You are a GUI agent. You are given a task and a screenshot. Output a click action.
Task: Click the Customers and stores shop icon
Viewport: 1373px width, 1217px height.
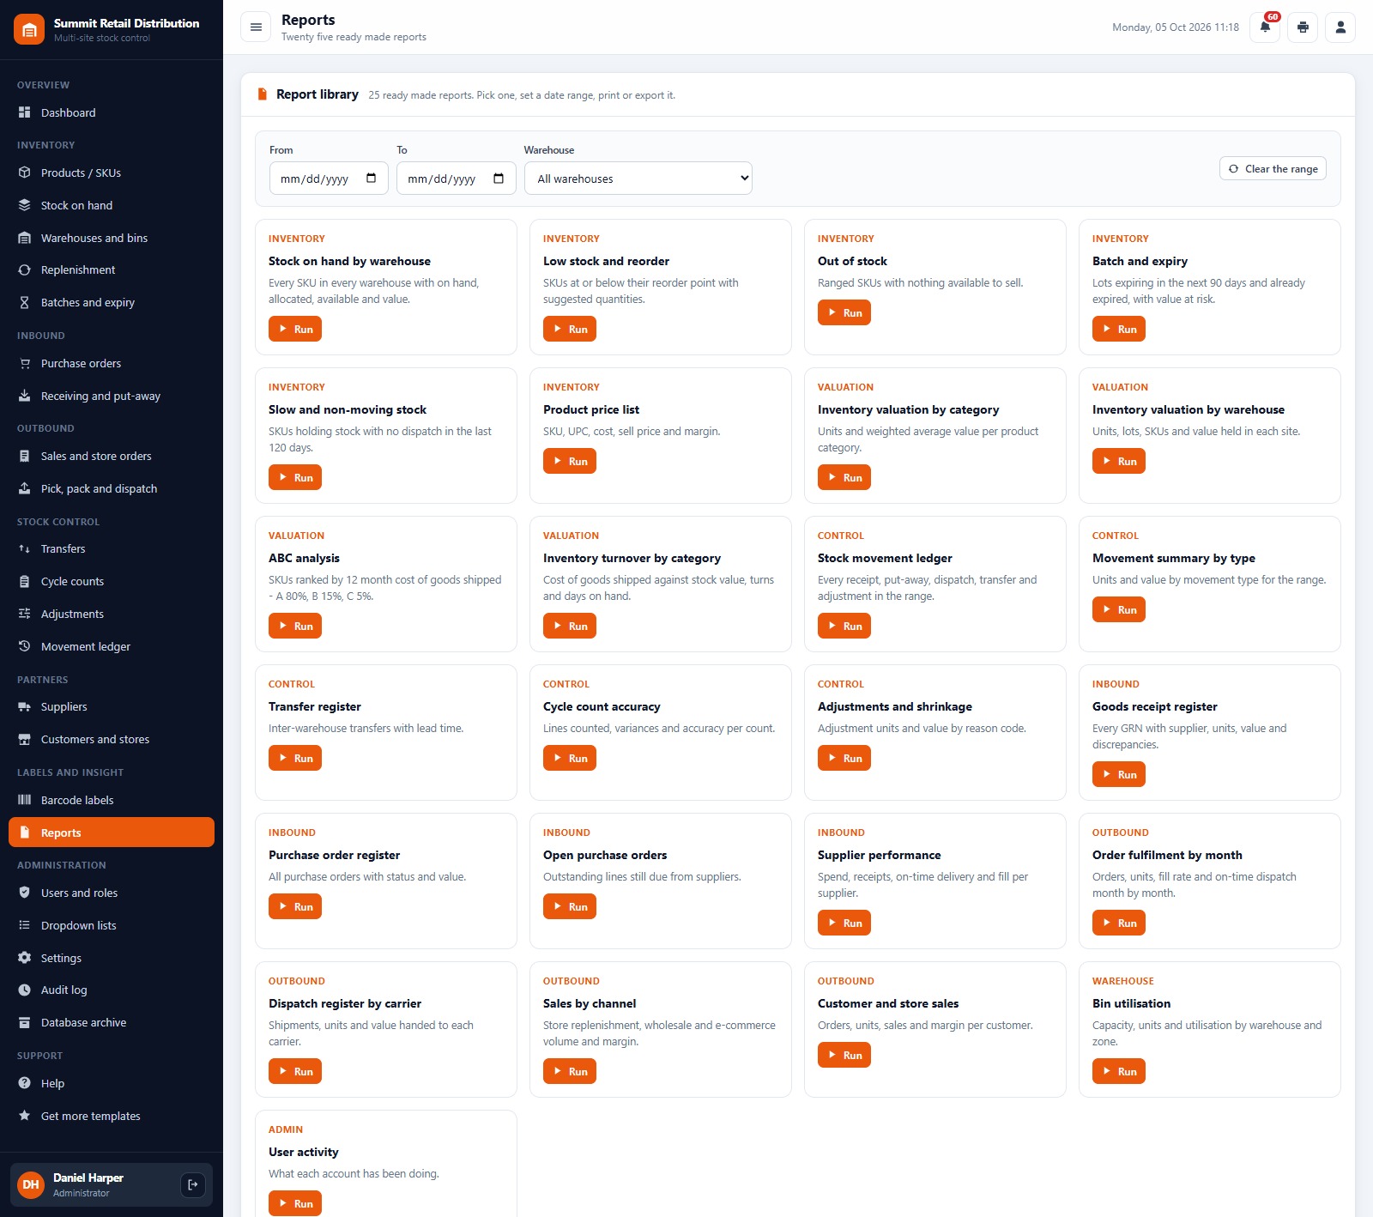pos(25,739)
